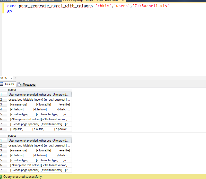Select first grid 'usage: bcp' row cell
Screen dimensions: 206x179
pyautogui.click(x=39, y=100)
